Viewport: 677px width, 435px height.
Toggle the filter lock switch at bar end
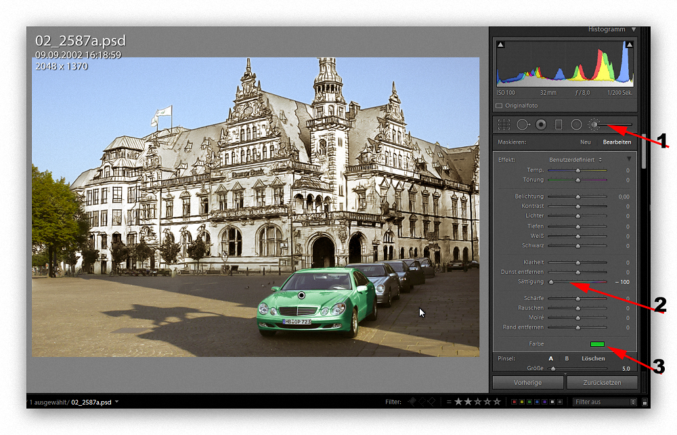tap(645, 402)
